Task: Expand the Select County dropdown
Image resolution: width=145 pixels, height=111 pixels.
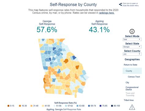Action: pos(132,54)
